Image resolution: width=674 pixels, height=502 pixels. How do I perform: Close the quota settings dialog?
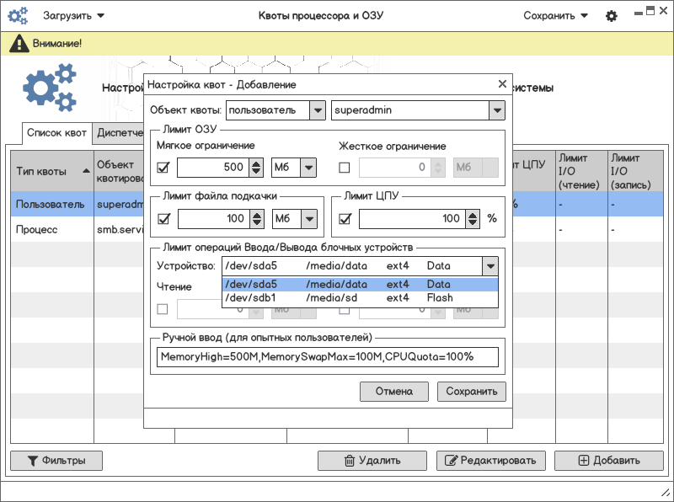[502, 84]
